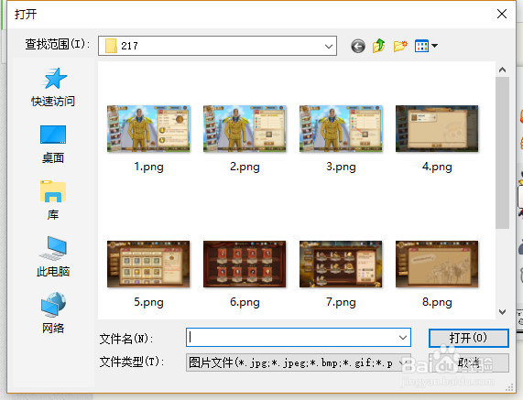The height and width of the screenshot is (400, 523).
Task: Select the 8.png thumbnail
Action: pos(437,264)
